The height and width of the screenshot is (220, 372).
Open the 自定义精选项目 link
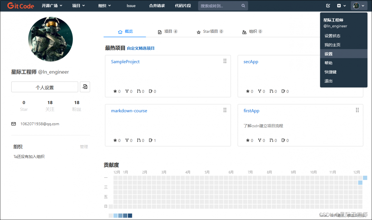coord(141,48)
